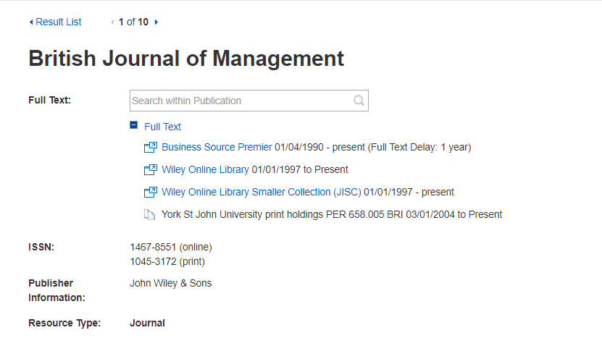Select online ISSN 1467-8551
The width and height of the screenshot is (602, 338).
[x=171, y=247]
